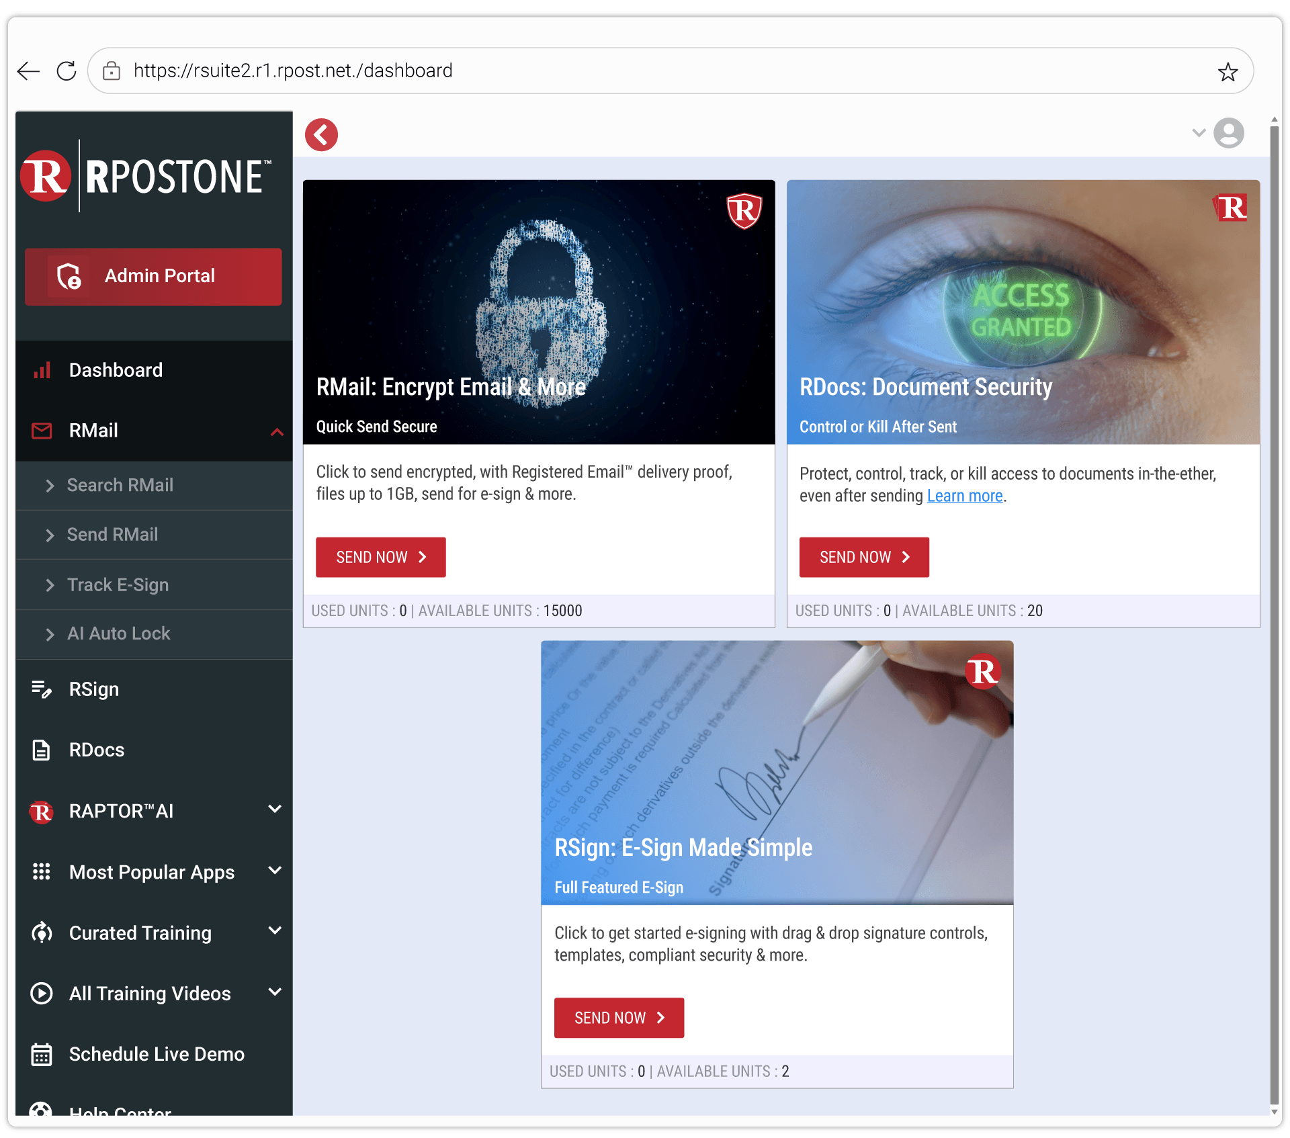1290x1138 pixels.
Task: Click the scrollbar up arrow
Action: click(x=1275, y=120)
